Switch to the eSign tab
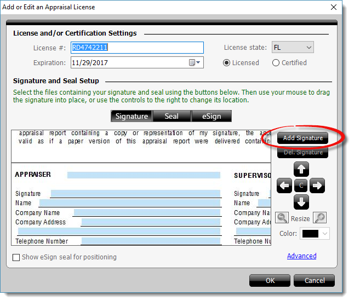 [x=212, y=116]
